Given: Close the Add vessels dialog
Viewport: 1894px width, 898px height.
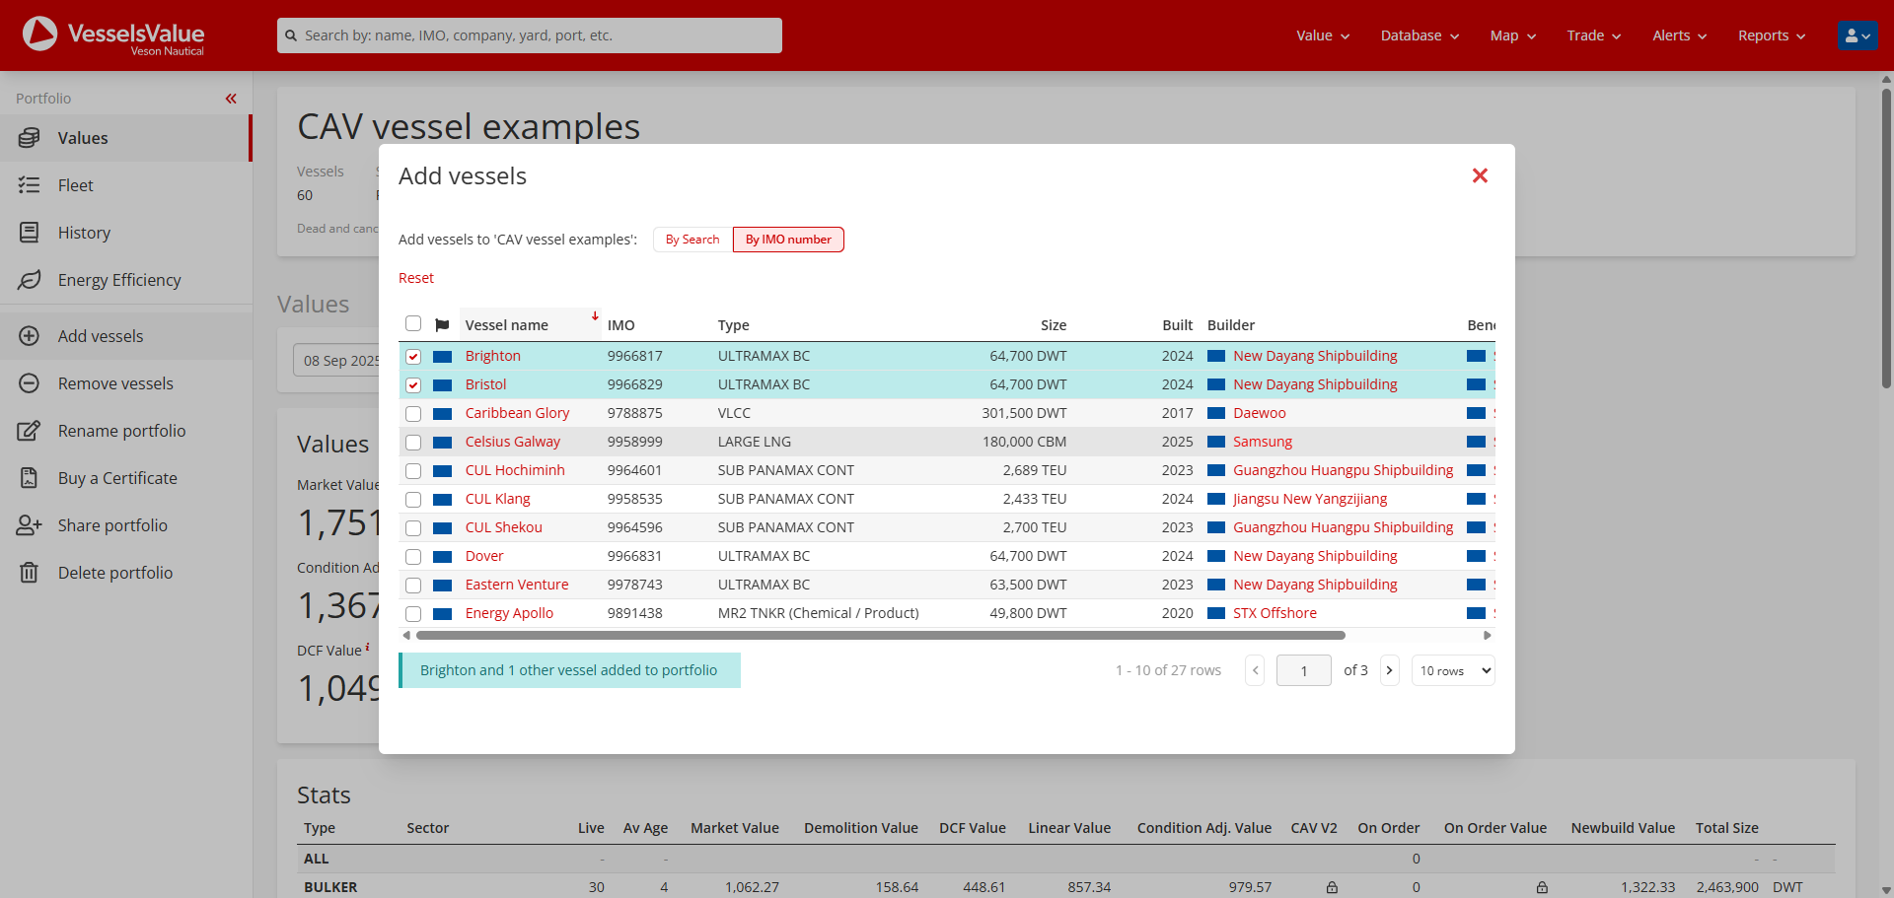Looking at the screenshot, I should coord(1479,175).
